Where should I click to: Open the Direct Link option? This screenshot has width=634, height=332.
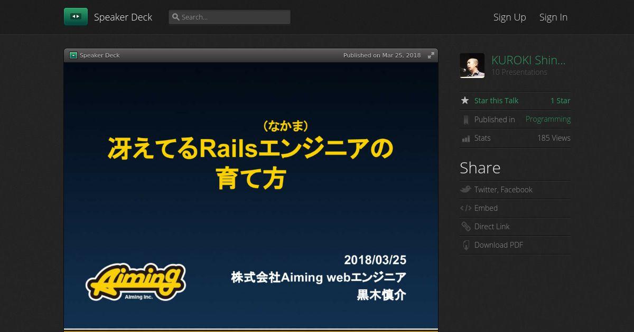[492, 227]
